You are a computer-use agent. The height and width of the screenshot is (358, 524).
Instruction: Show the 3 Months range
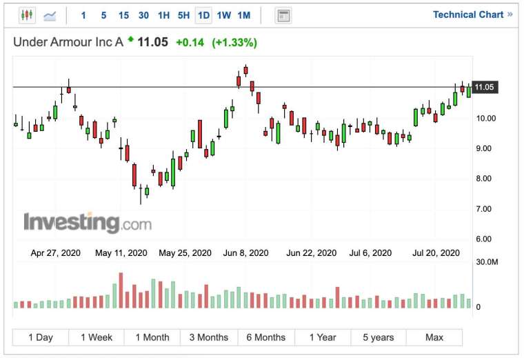[209, 337]
